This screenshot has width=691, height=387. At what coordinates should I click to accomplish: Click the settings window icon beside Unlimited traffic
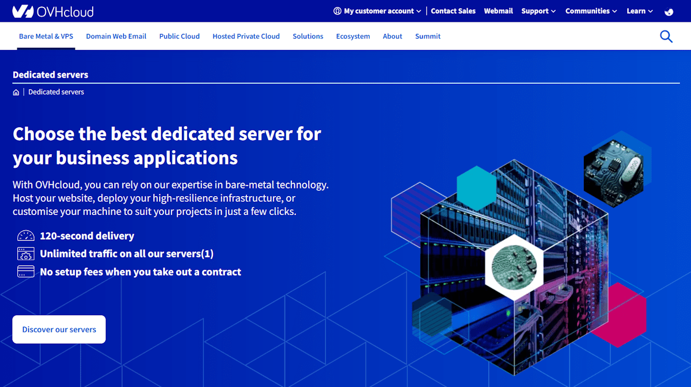(x=26, y=254)
